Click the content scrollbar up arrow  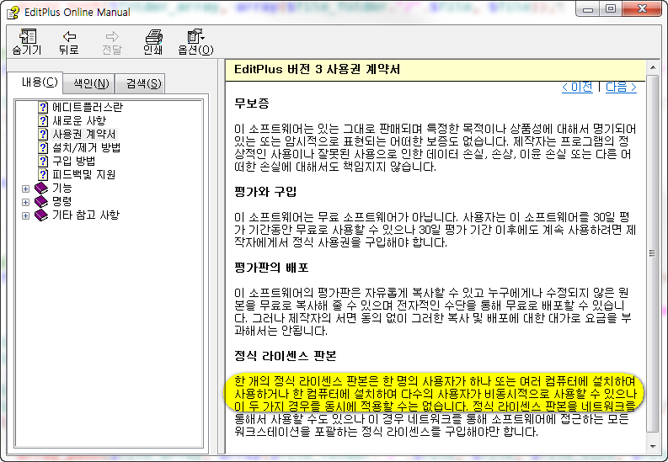click(x=652, y=67)
